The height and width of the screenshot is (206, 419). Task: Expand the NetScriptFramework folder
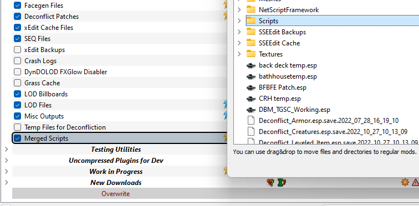(239, 10)
